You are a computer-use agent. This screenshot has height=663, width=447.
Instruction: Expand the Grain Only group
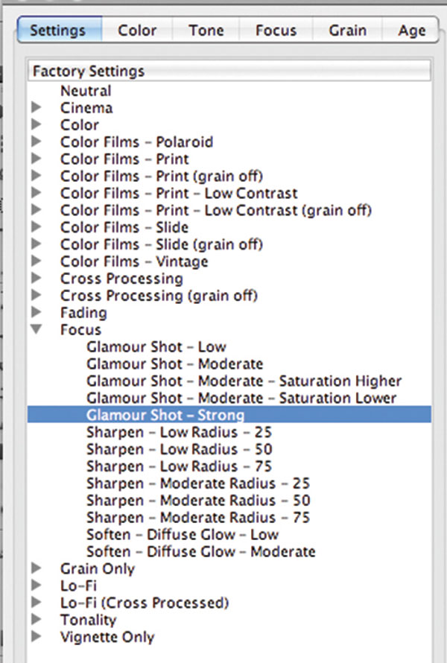click(x=37, y=568)
